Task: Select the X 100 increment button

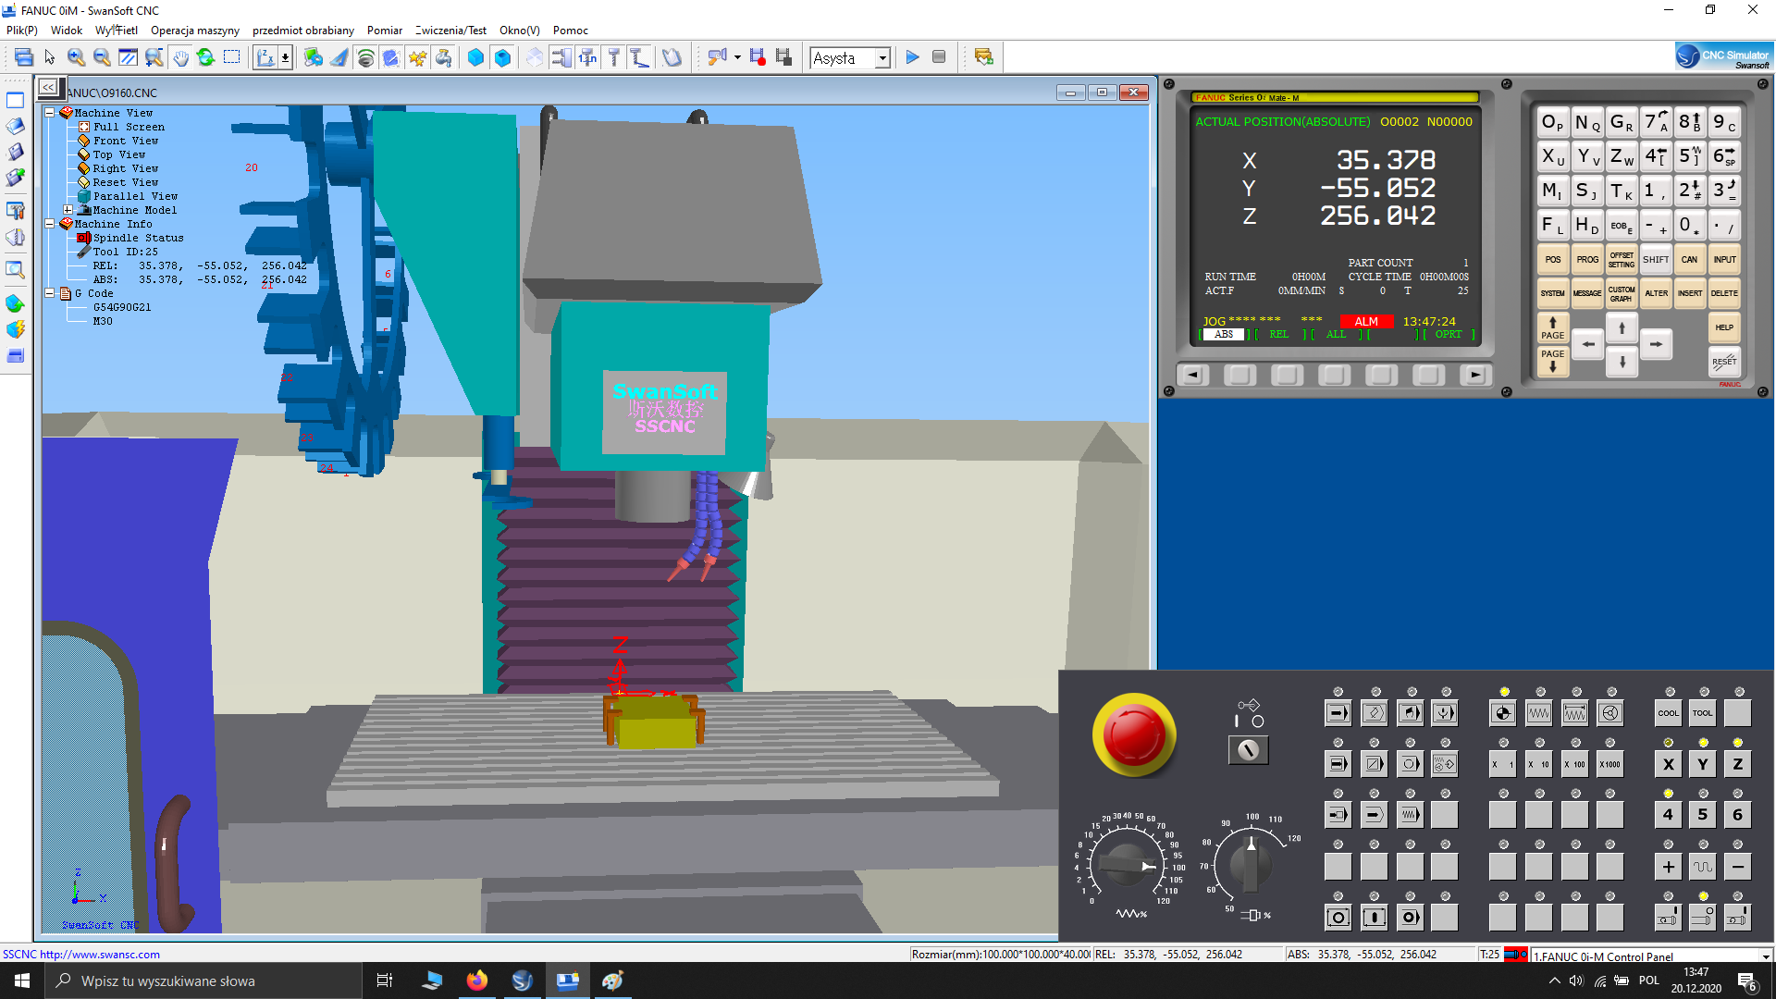Action: 1574,764
